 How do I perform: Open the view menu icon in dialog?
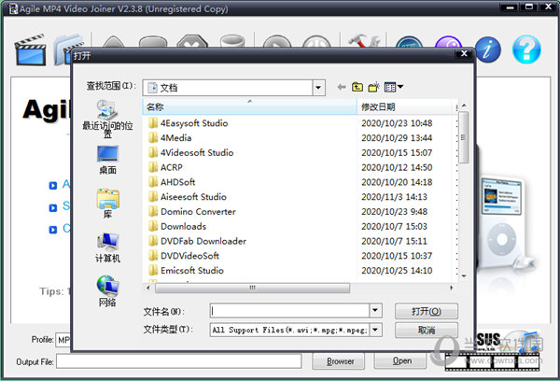(x=394, y=87)
